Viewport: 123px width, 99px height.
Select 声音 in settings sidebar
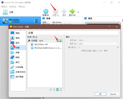click(18, 52)
